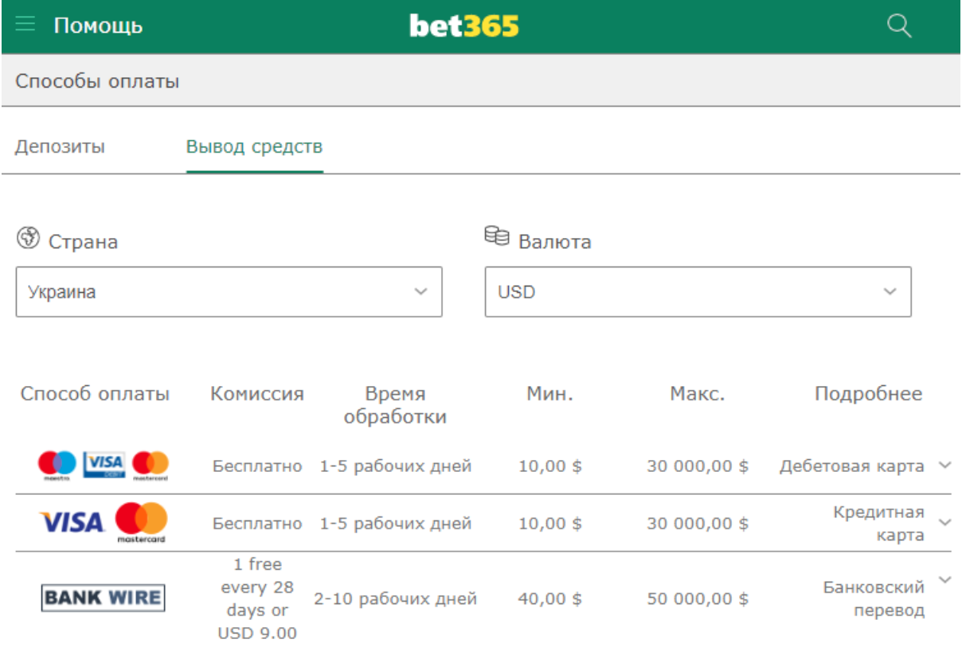Click the Способы оплаты section heading
This screenshot has width=962, height=651.
coord(97,81)
